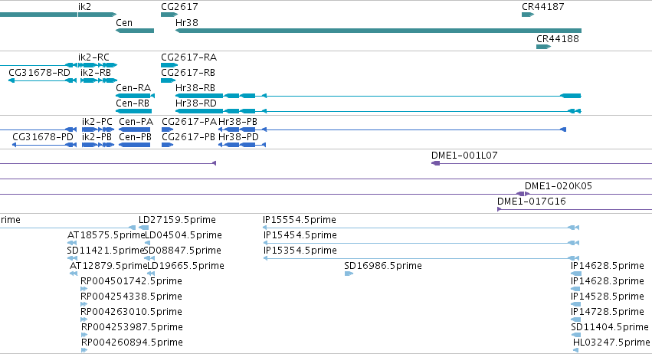
Task: Click the Hr38-RD transcript label
Action: (x=196, y=103)
